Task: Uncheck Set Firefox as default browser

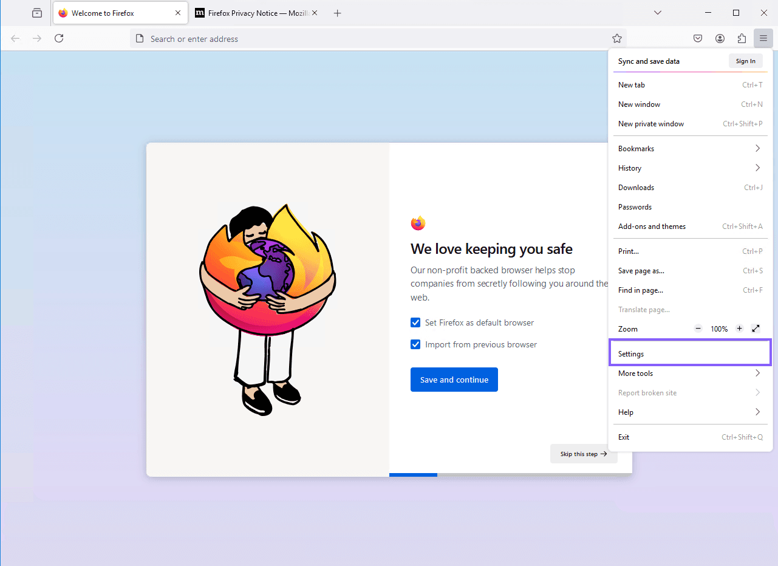Action: (x=415, y=322)
